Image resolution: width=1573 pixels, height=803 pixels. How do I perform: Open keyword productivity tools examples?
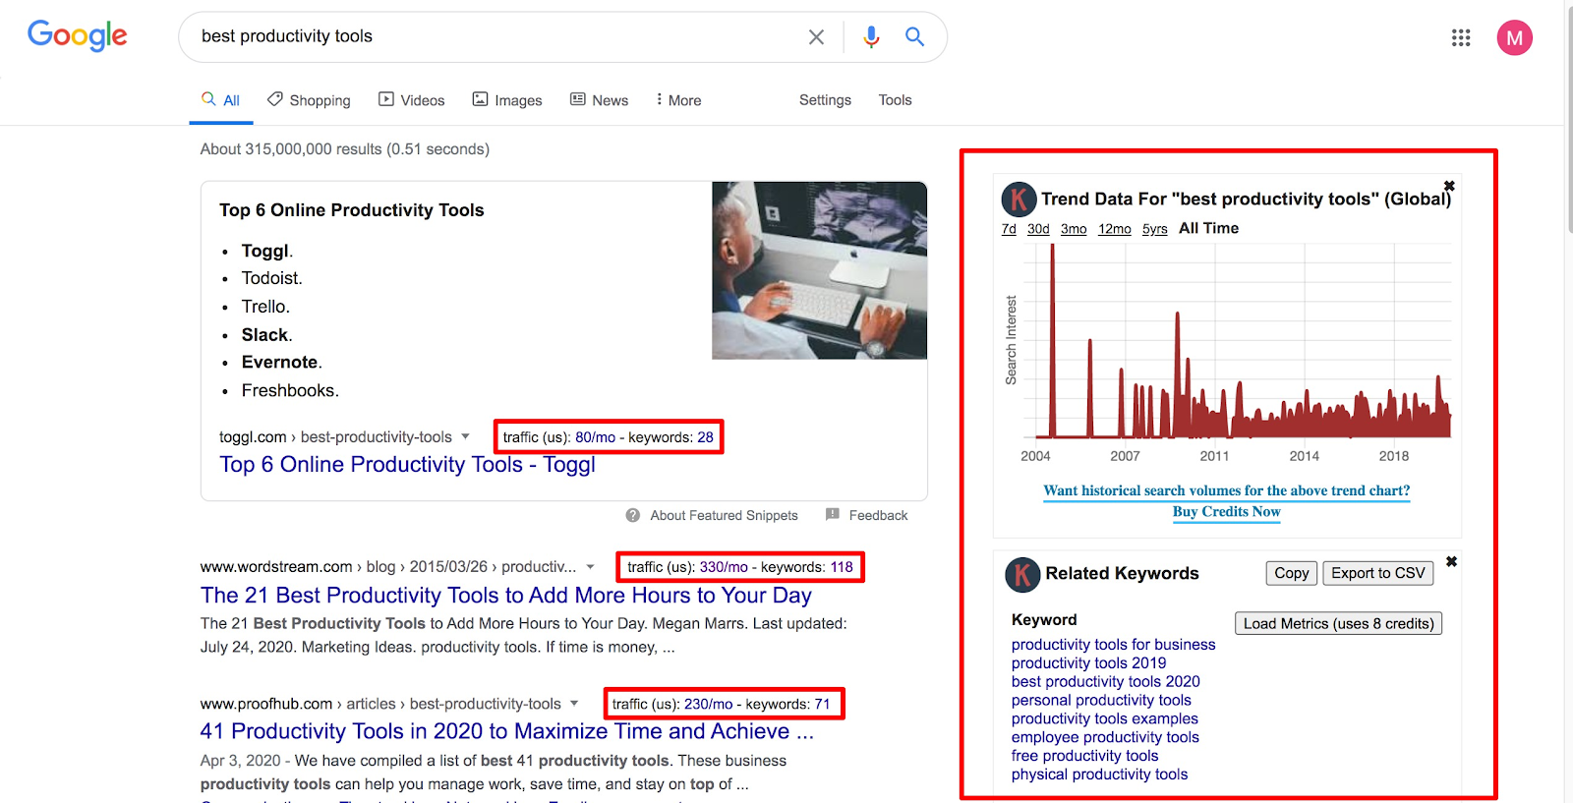1105,719
